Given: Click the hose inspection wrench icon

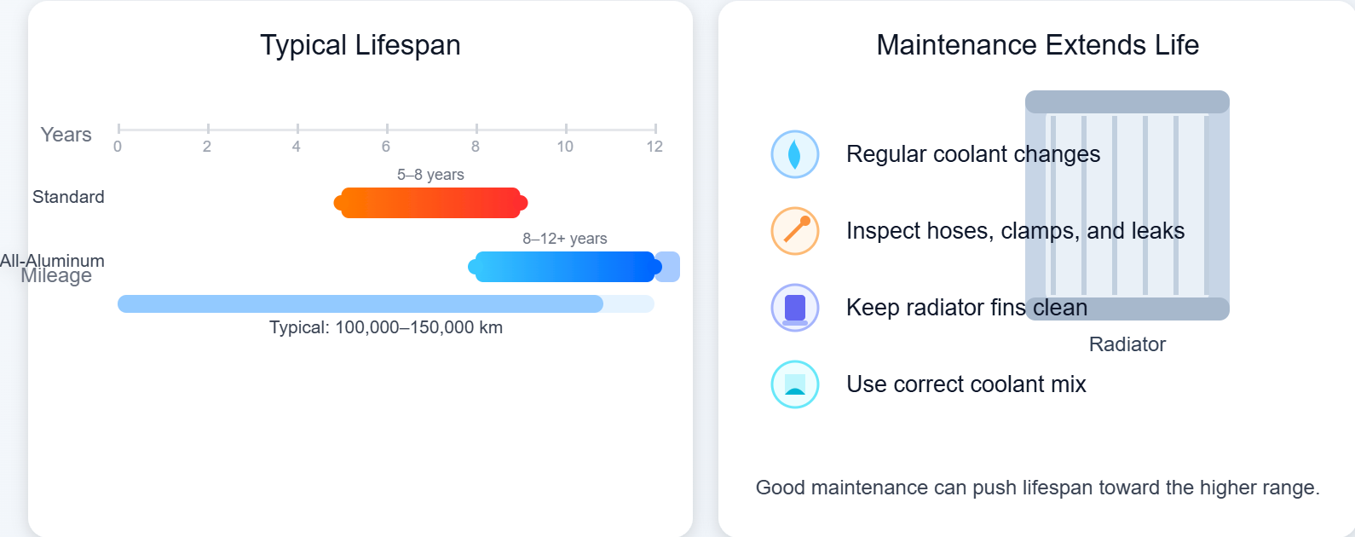Looking at the screenshot, I should point(794,231).
